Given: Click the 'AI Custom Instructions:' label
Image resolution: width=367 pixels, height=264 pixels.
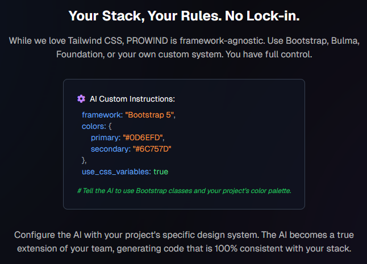Looking at the screenshot, I should coord(132,99).
